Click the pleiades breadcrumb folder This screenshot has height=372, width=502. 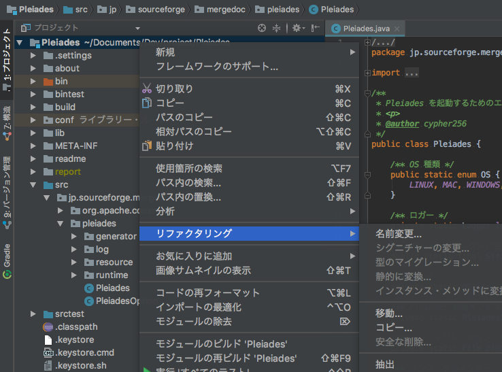[278, 10]
